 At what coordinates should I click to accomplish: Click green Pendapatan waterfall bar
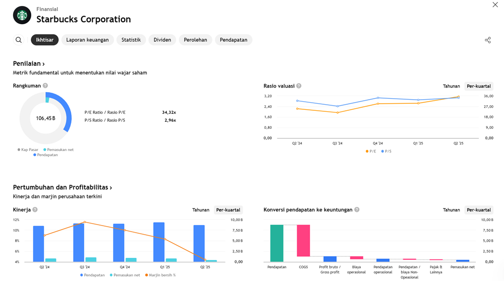(277, 243)
